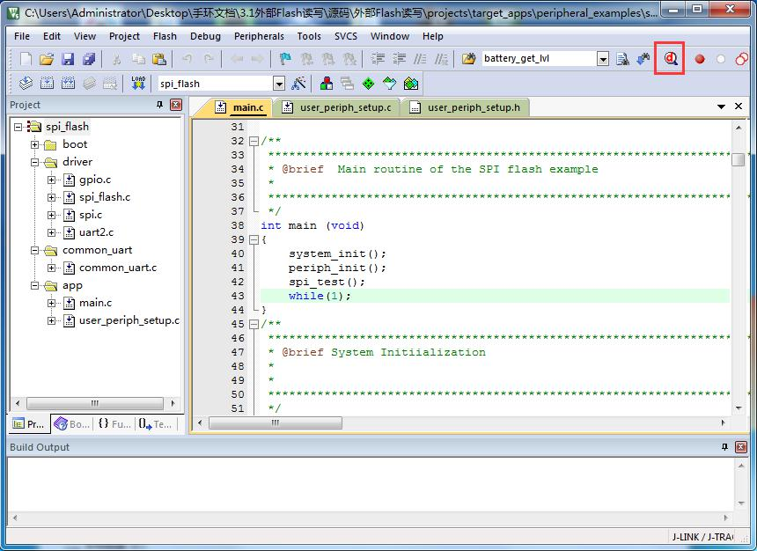Rebuild all target files with the Rebuild icon
The image size is (757, 551).
pyautogui.click(x=68, y=84)
